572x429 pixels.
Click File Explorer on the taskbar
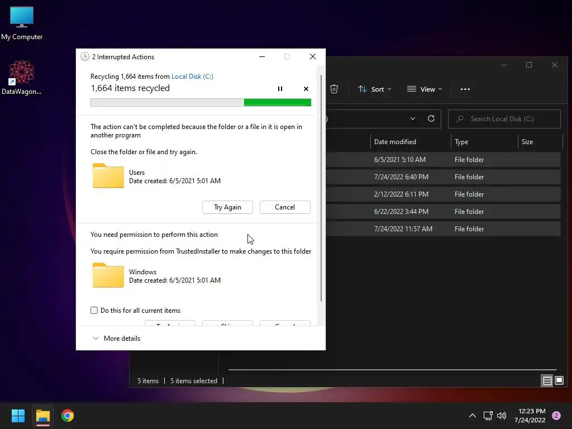(42, 416)
